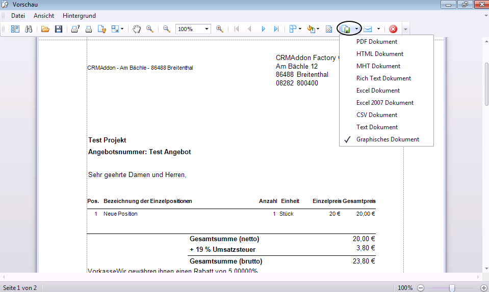The height and width of the screenshot is (292, 489).
Task: Click 'Seite 1 von 2' status text
Action: [x=20, y=288]
